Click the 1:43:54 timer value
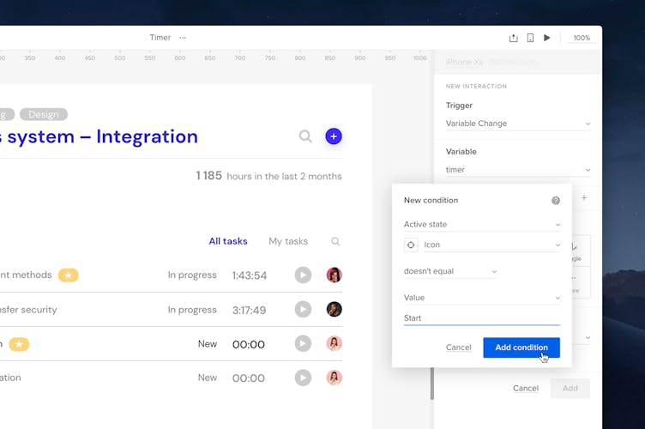 point(250,275)
